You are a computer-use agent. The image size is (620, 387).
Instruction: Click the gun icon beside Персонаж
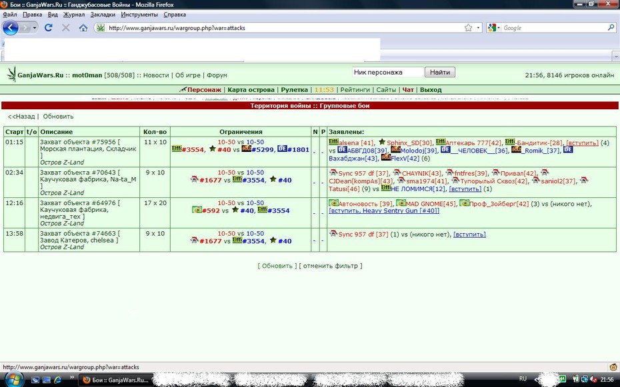click(183, 90)
